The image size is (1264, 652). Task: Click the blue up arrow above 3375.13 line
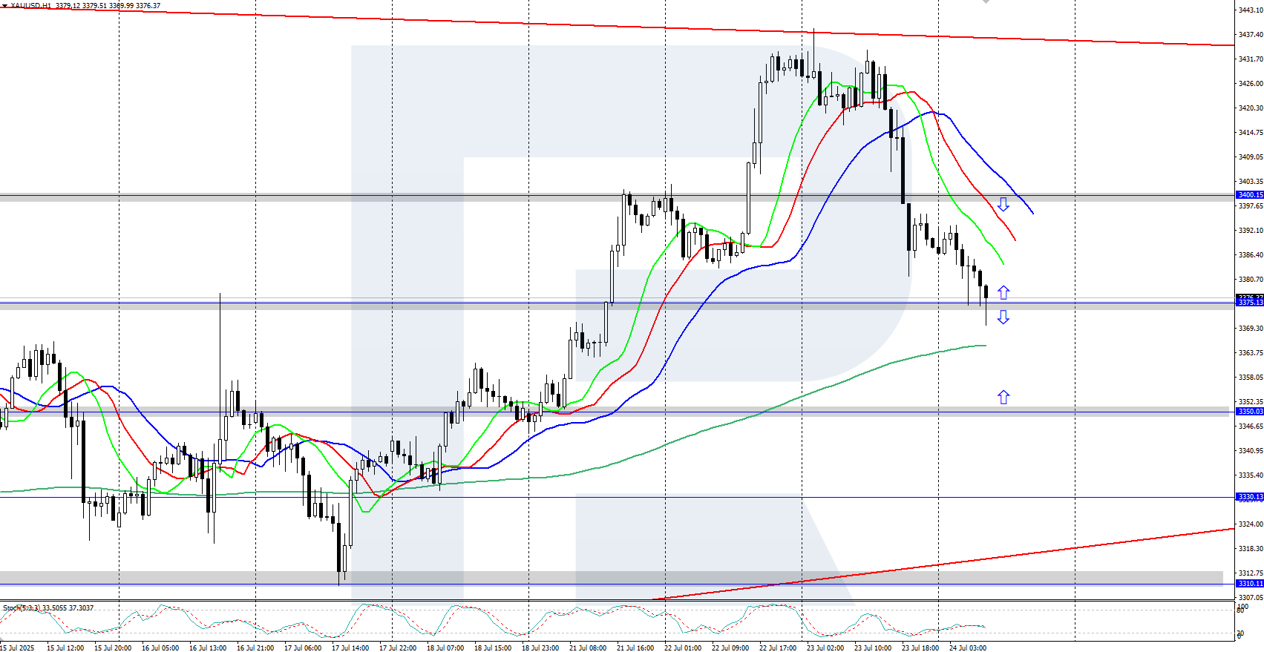point(1003,292)
